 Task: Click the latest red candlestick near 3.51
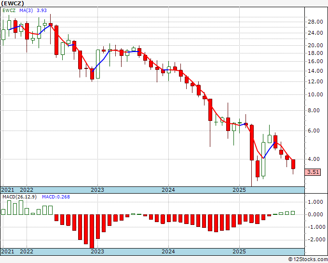[x=293, y=164]
